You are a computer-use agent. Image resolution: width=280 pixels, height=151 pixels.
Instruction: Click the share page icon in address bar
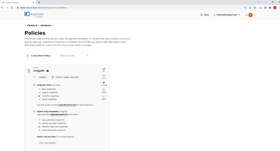click(250, 8)
